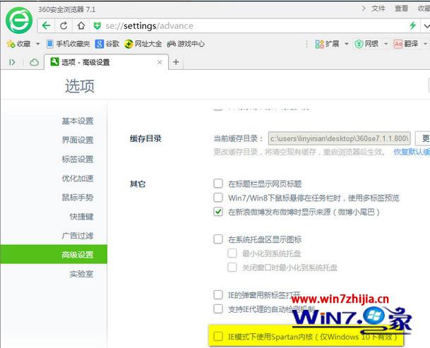
Task: Select the 选项 - 高级设置 tab
Action: [106, 62]
